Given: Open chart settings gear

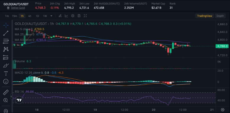Looking at the screenshot, I should point(73,16).
